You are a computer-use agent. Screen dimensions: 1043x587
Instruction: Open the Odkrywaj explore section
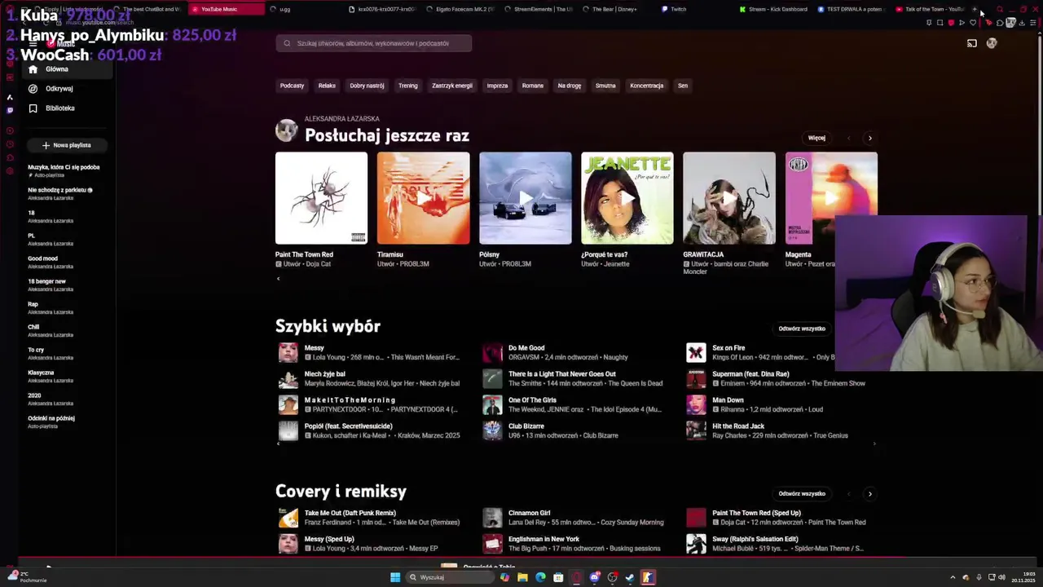[x=67, y=89]
